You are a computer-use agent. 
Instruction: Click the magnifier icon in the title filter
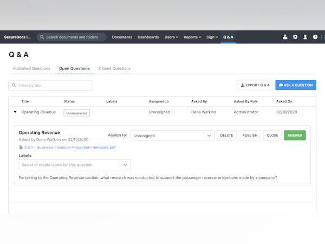(x=14, y=85)
